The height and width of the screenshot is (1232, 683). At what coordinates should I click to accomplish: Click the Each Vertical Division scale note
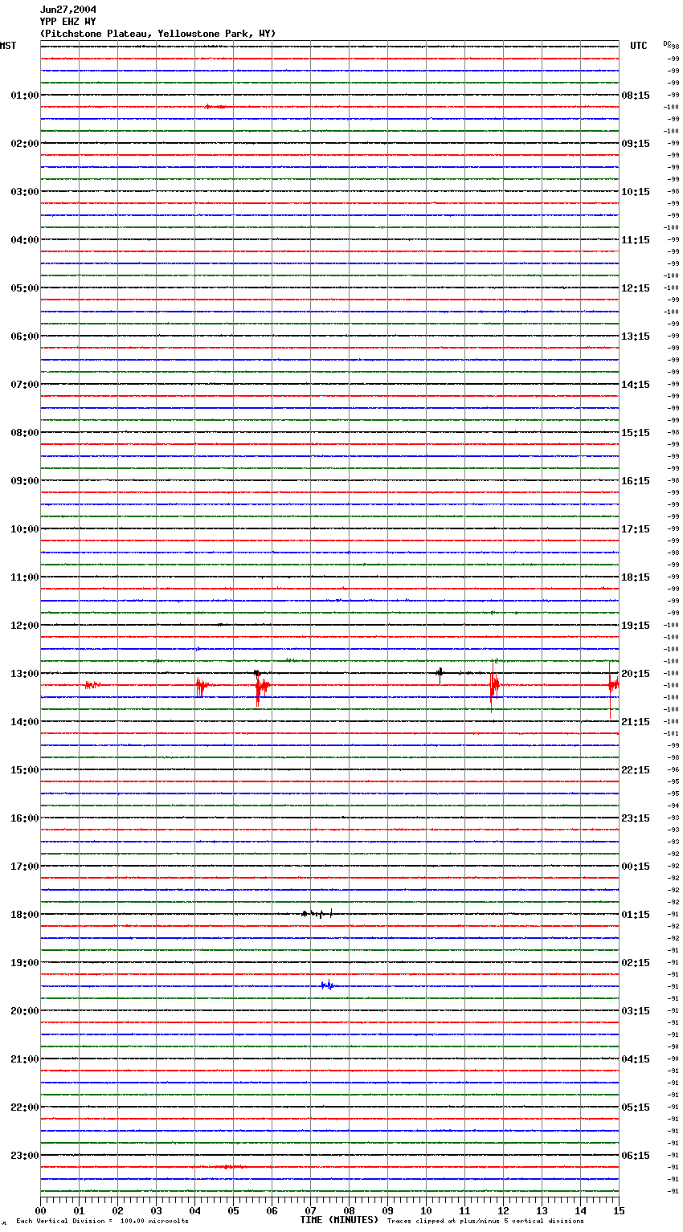pyautogui.click(x=102, y=1222)
